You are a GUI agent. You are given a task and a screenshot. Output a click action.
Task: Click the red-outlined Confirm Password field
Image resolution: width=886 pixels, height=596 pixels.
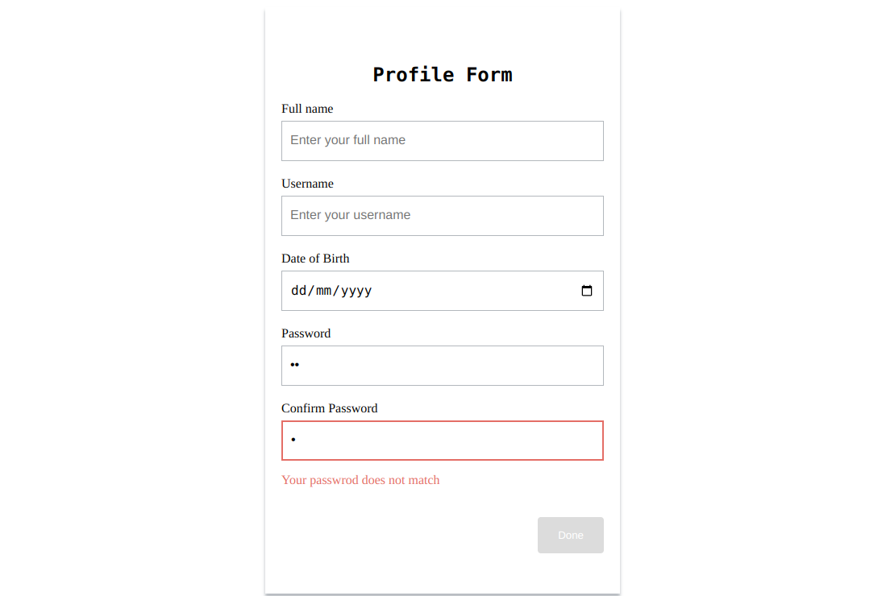(443, 441)
